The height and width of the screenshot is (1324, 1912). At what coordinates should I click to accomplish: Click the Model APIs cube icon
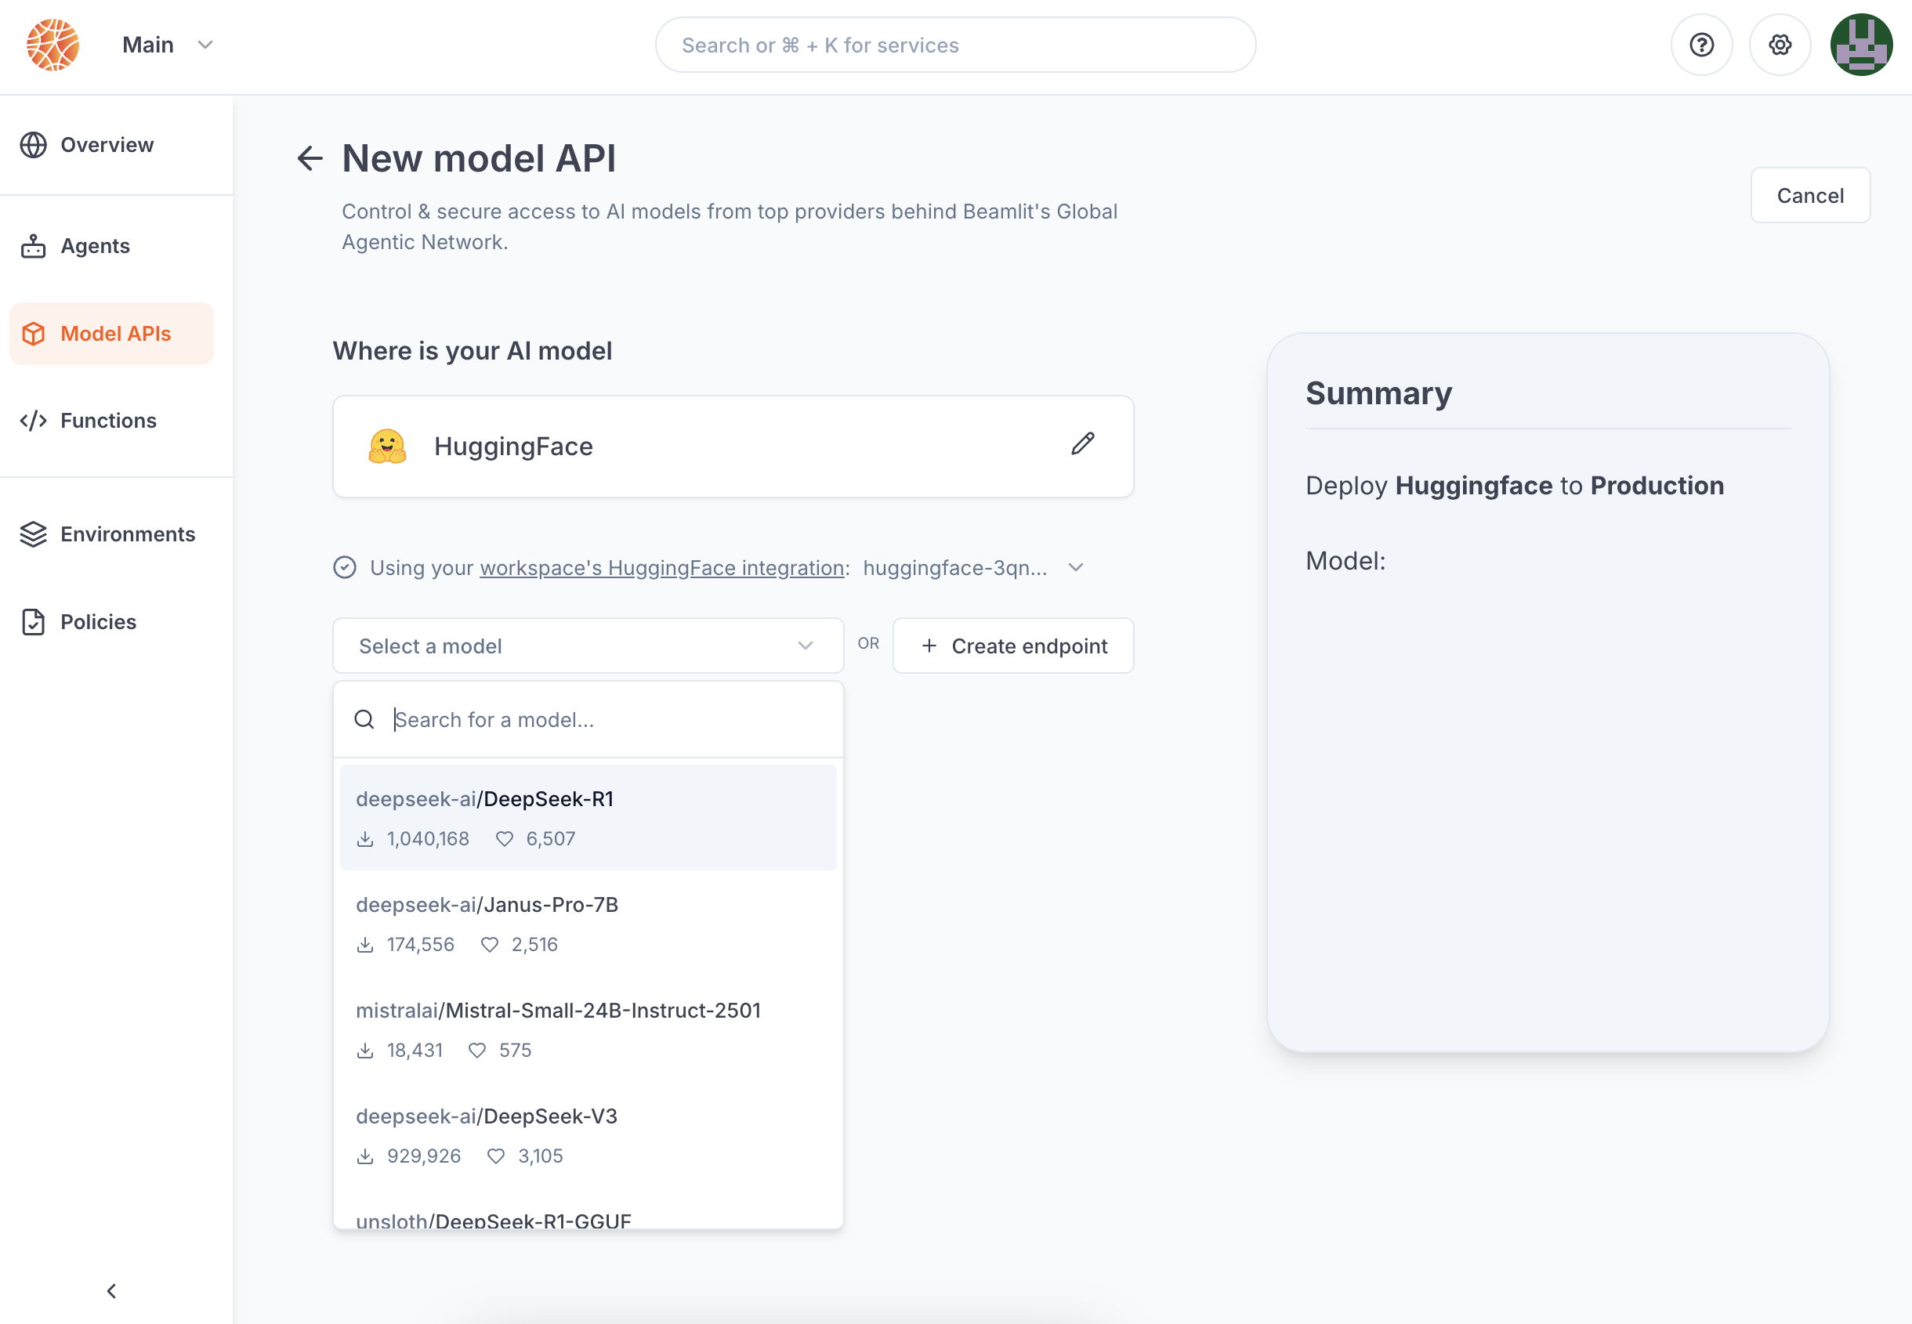33,334
